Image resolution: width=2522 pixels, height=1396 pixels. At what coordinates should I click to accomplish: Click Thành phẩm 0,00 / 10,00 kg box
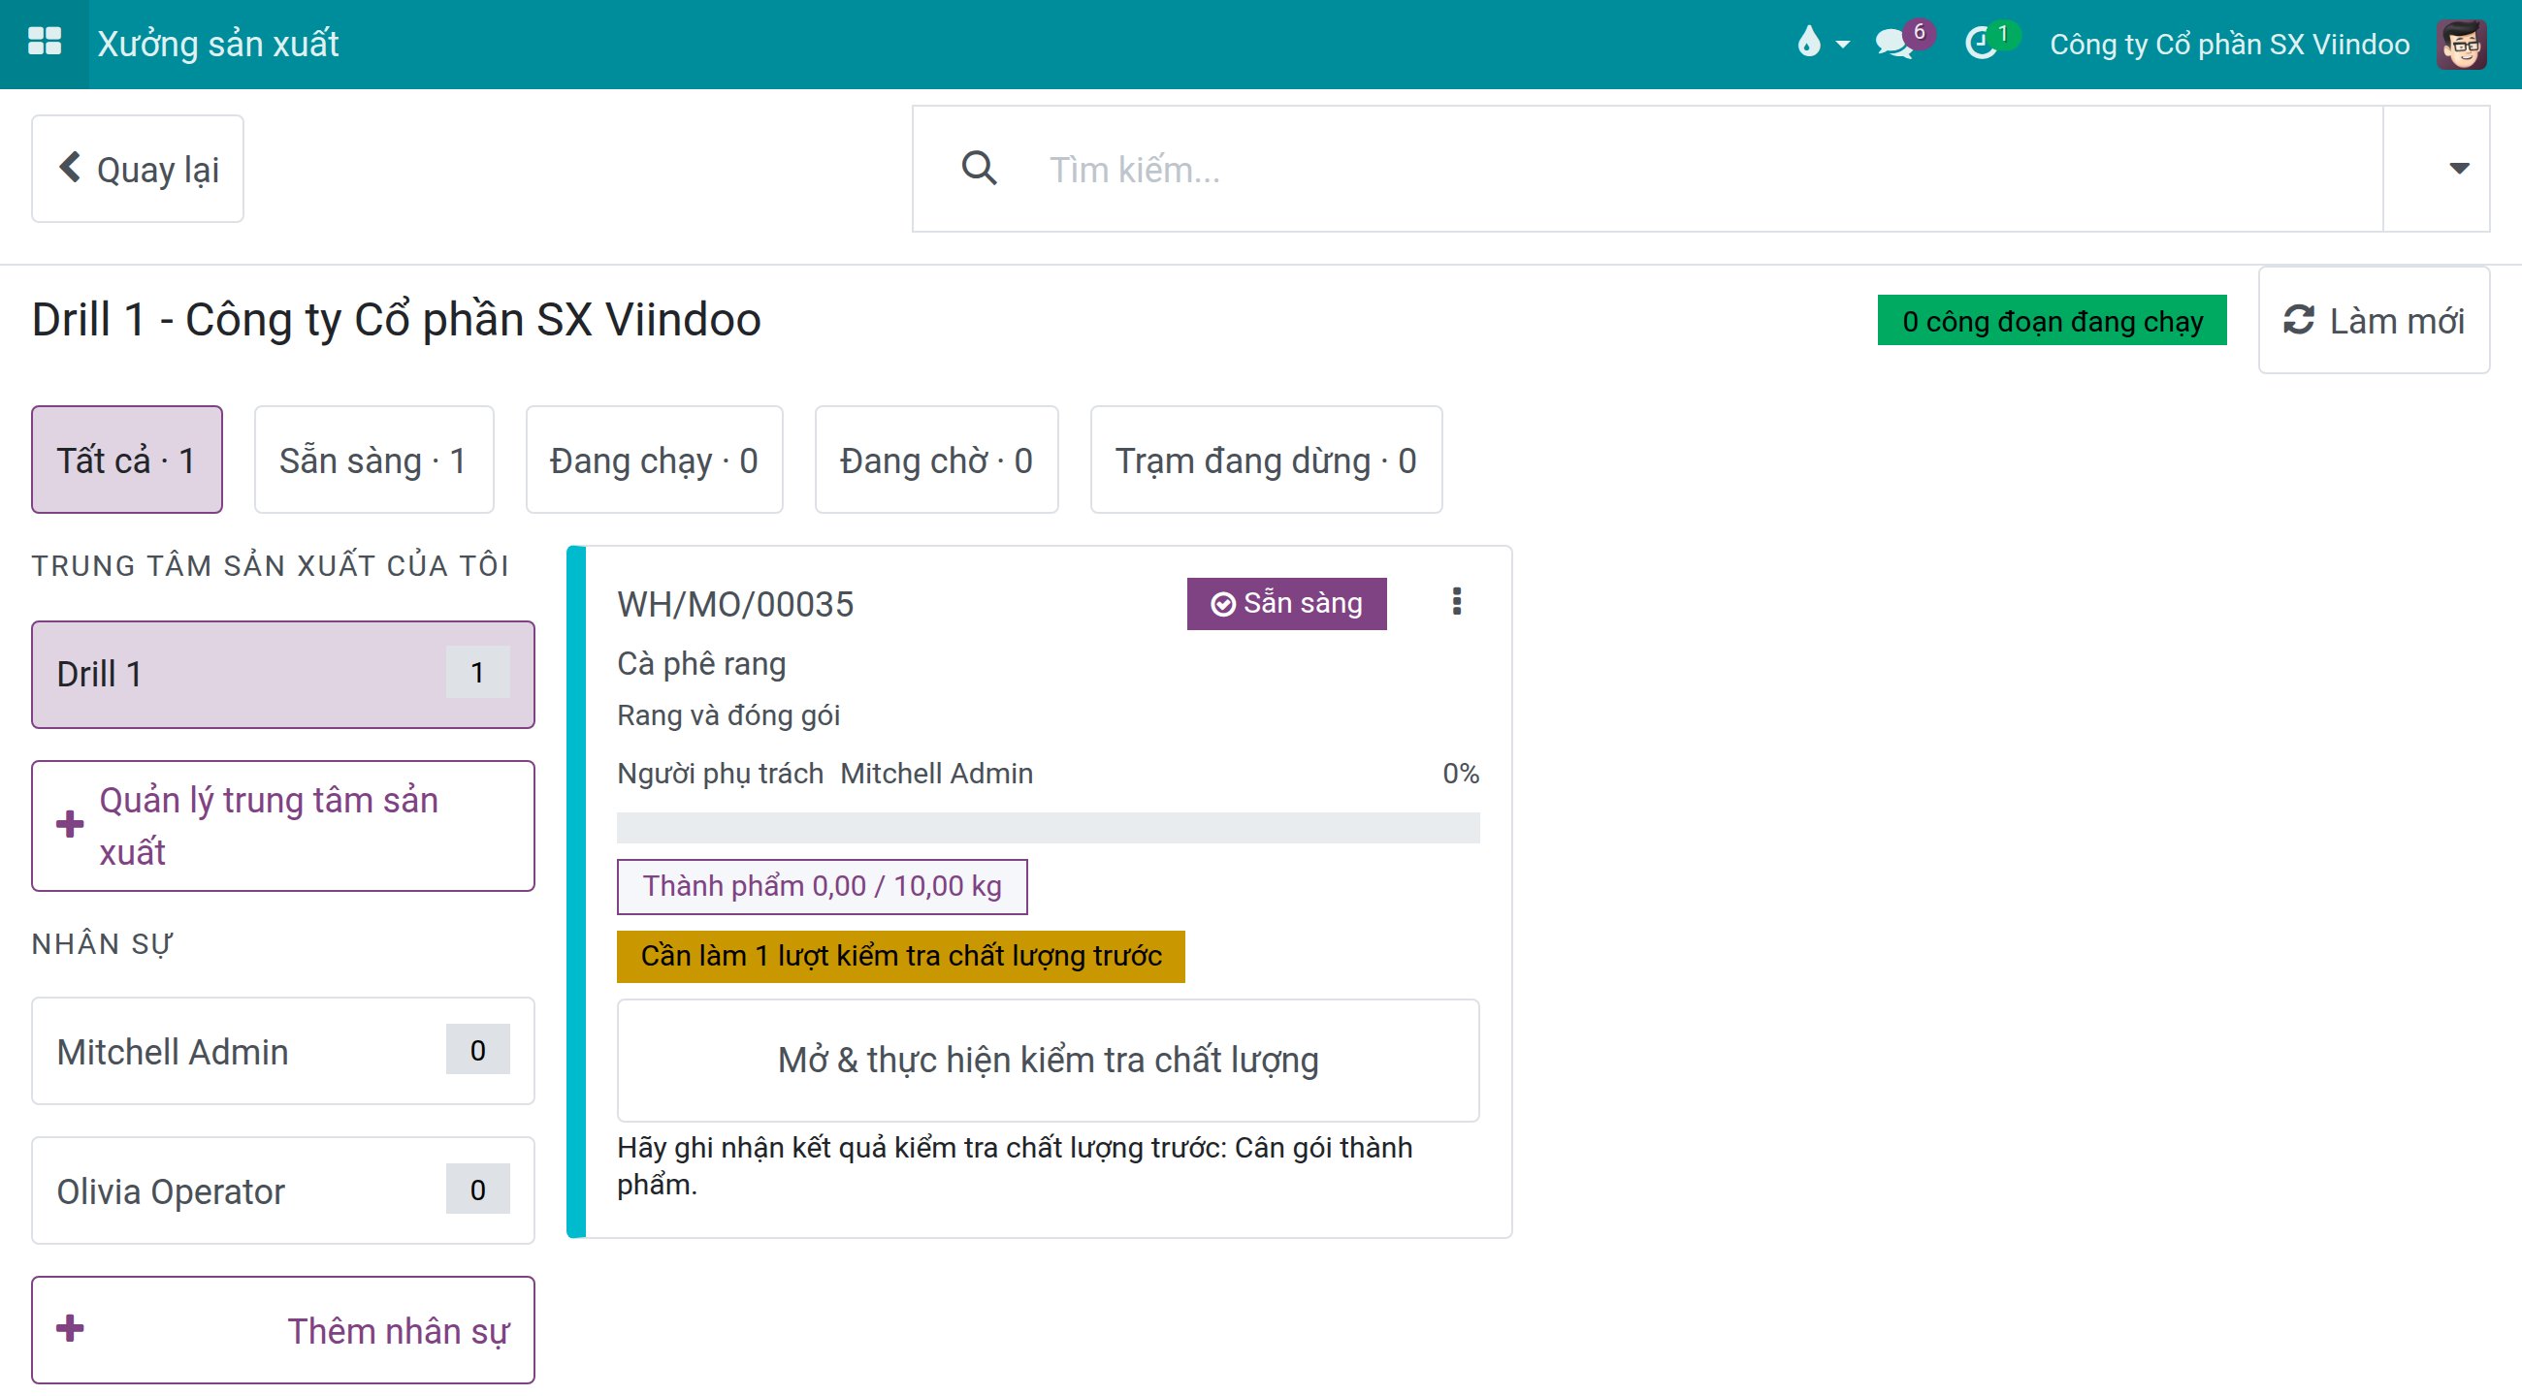(823, 886)
